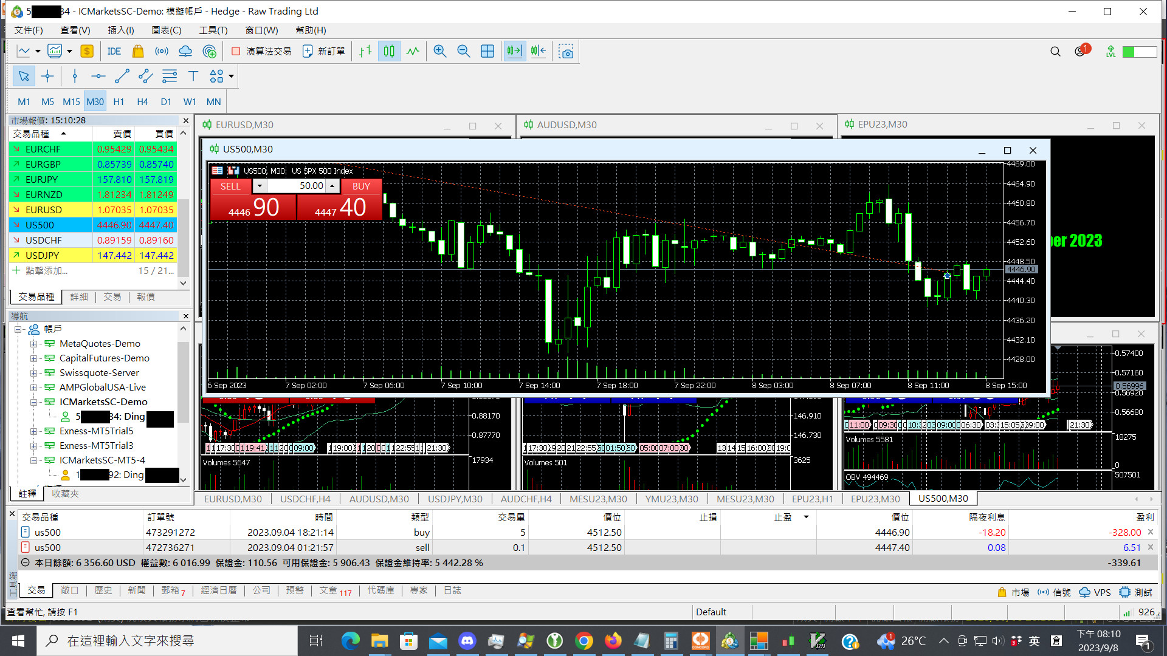Switch to 經濟日曆 tab in toolbox
Image resolution: width=1167 pixels, height=656 pixels.
(x=219, y=590)
